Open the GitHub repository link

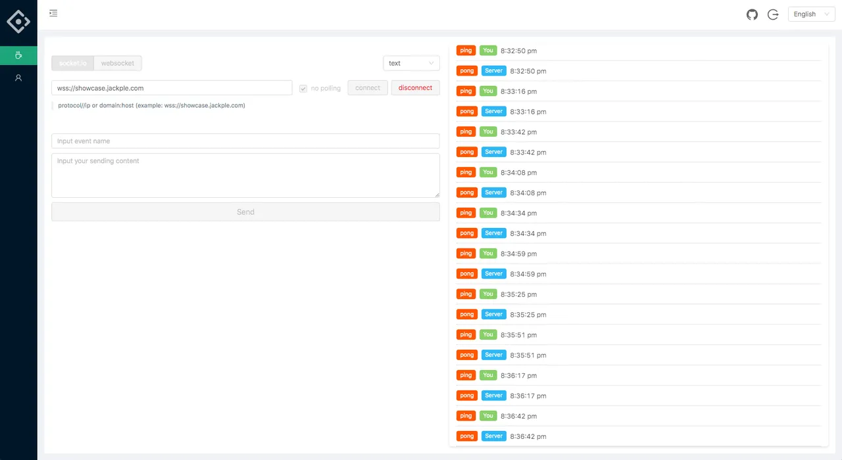pos(752,14)
